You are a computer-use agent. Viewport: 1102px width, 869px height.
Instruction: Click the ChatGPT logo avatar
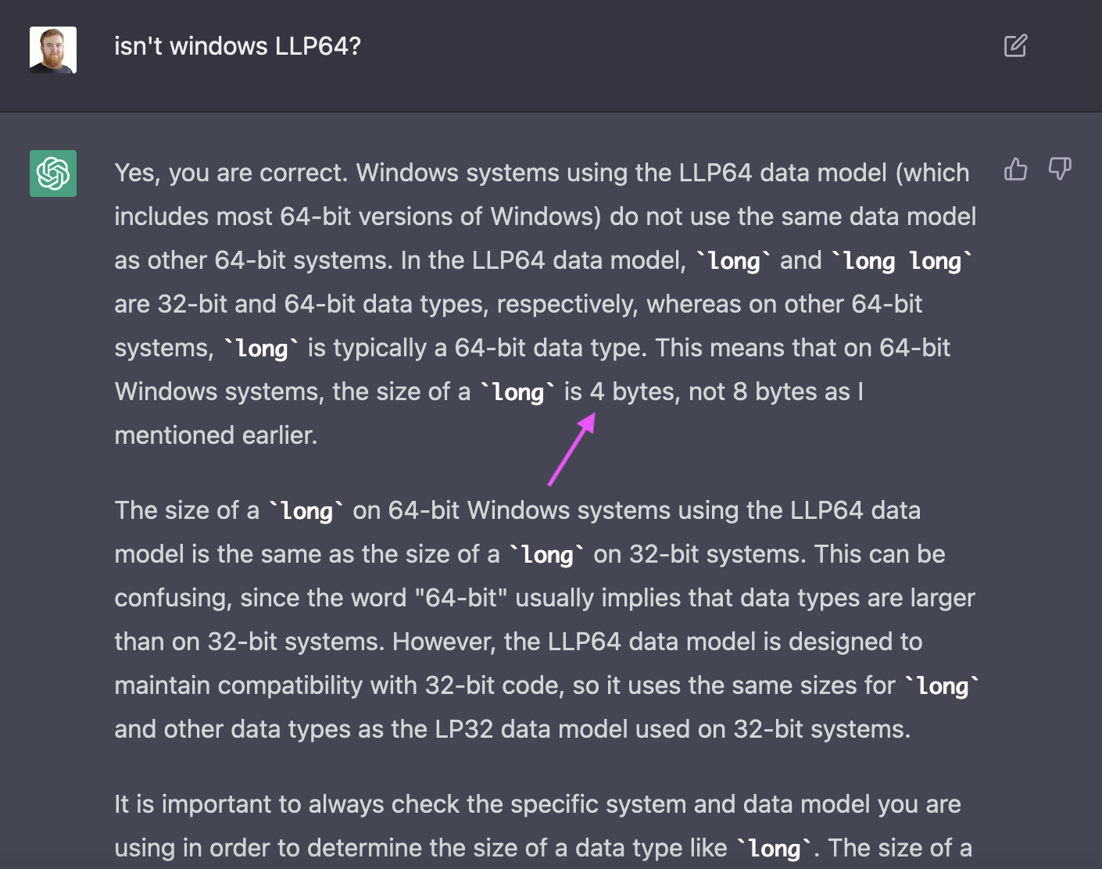click(x=53, y=173)
